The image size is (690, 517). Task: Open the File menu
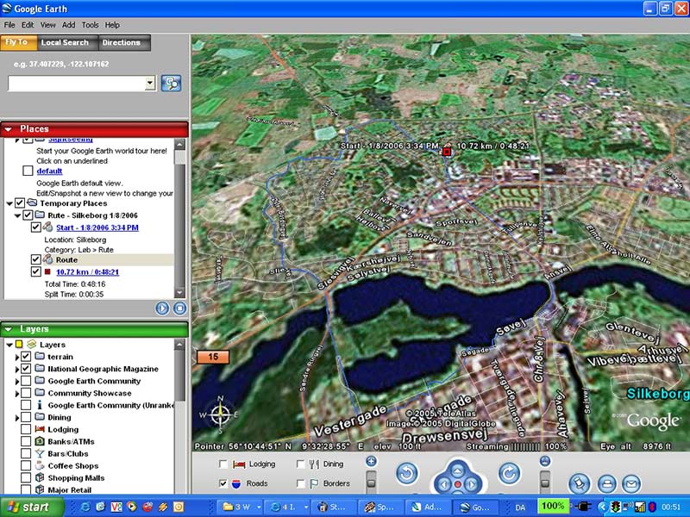(9, 25)
